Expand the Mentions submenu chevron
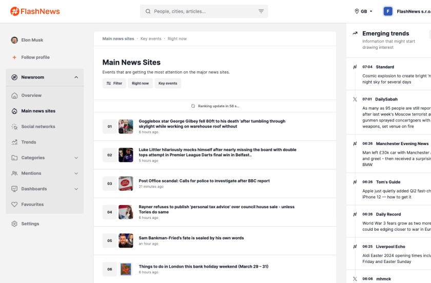431x283 pixels. pyautogui.click(x=76, y=173)
